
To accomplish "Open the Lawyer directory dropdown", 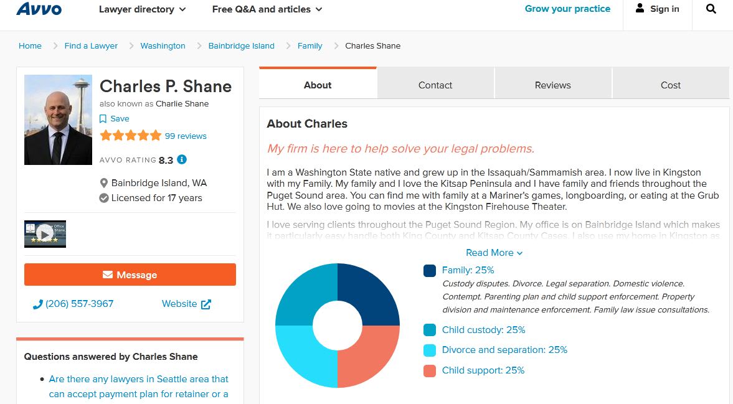I will (143, 9).
